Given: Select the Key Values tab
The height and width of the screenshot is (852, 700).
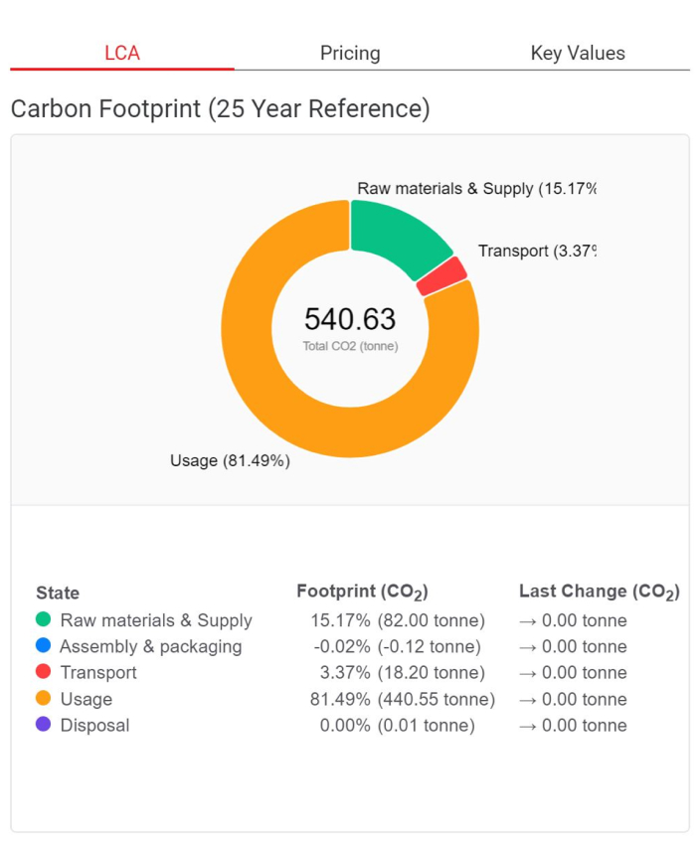Looking at the screenshot, I should tap(578, 54).
